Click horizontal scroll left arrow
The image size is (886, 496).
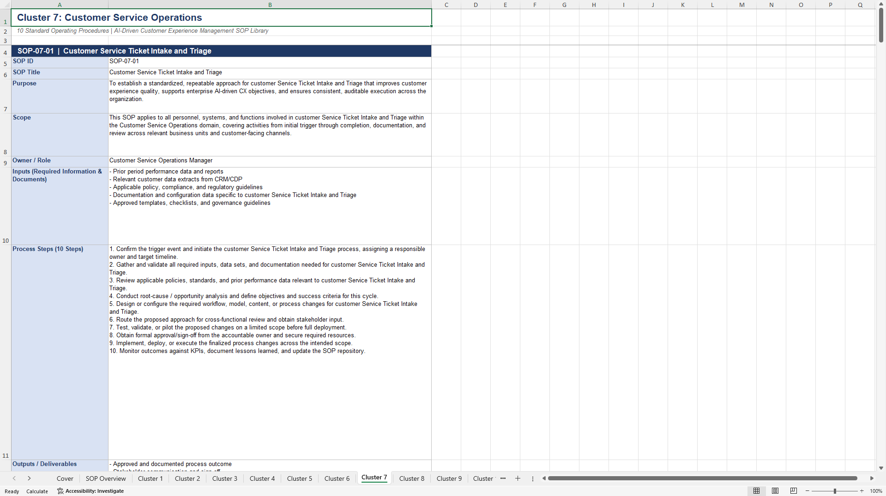(x=544, y=478)
